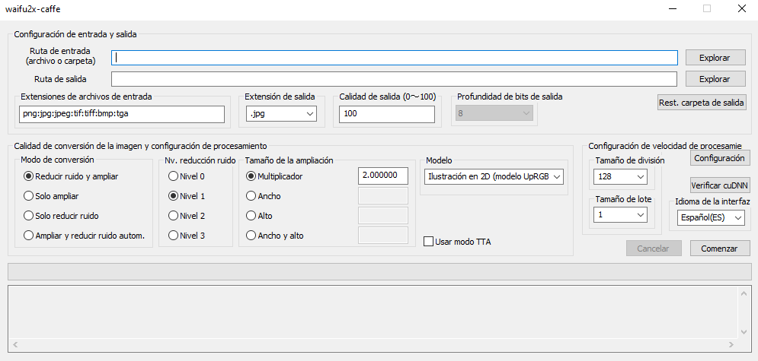This screenshot has width=758, height=361.
Task: Select the Multiplicador size option
Action: coord(274,176)
